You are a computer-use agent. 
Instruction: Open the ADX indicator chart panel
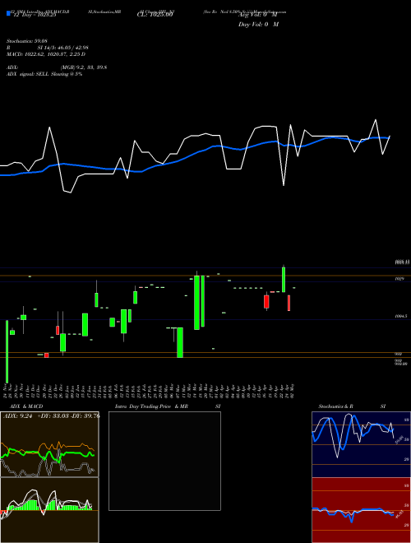coord(49,444)
